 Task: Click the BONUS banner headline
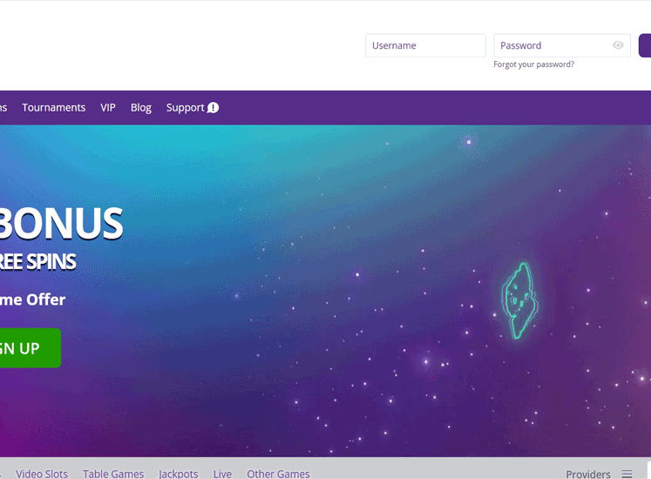click(61, 223)
